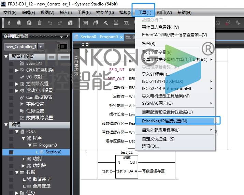
Task: Click the Cut scissors toolbar icon
Action: pos(9,23)
